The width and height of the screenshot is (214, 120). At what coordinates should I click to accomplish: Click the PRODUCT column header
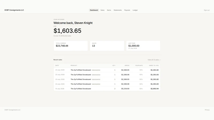74,65
